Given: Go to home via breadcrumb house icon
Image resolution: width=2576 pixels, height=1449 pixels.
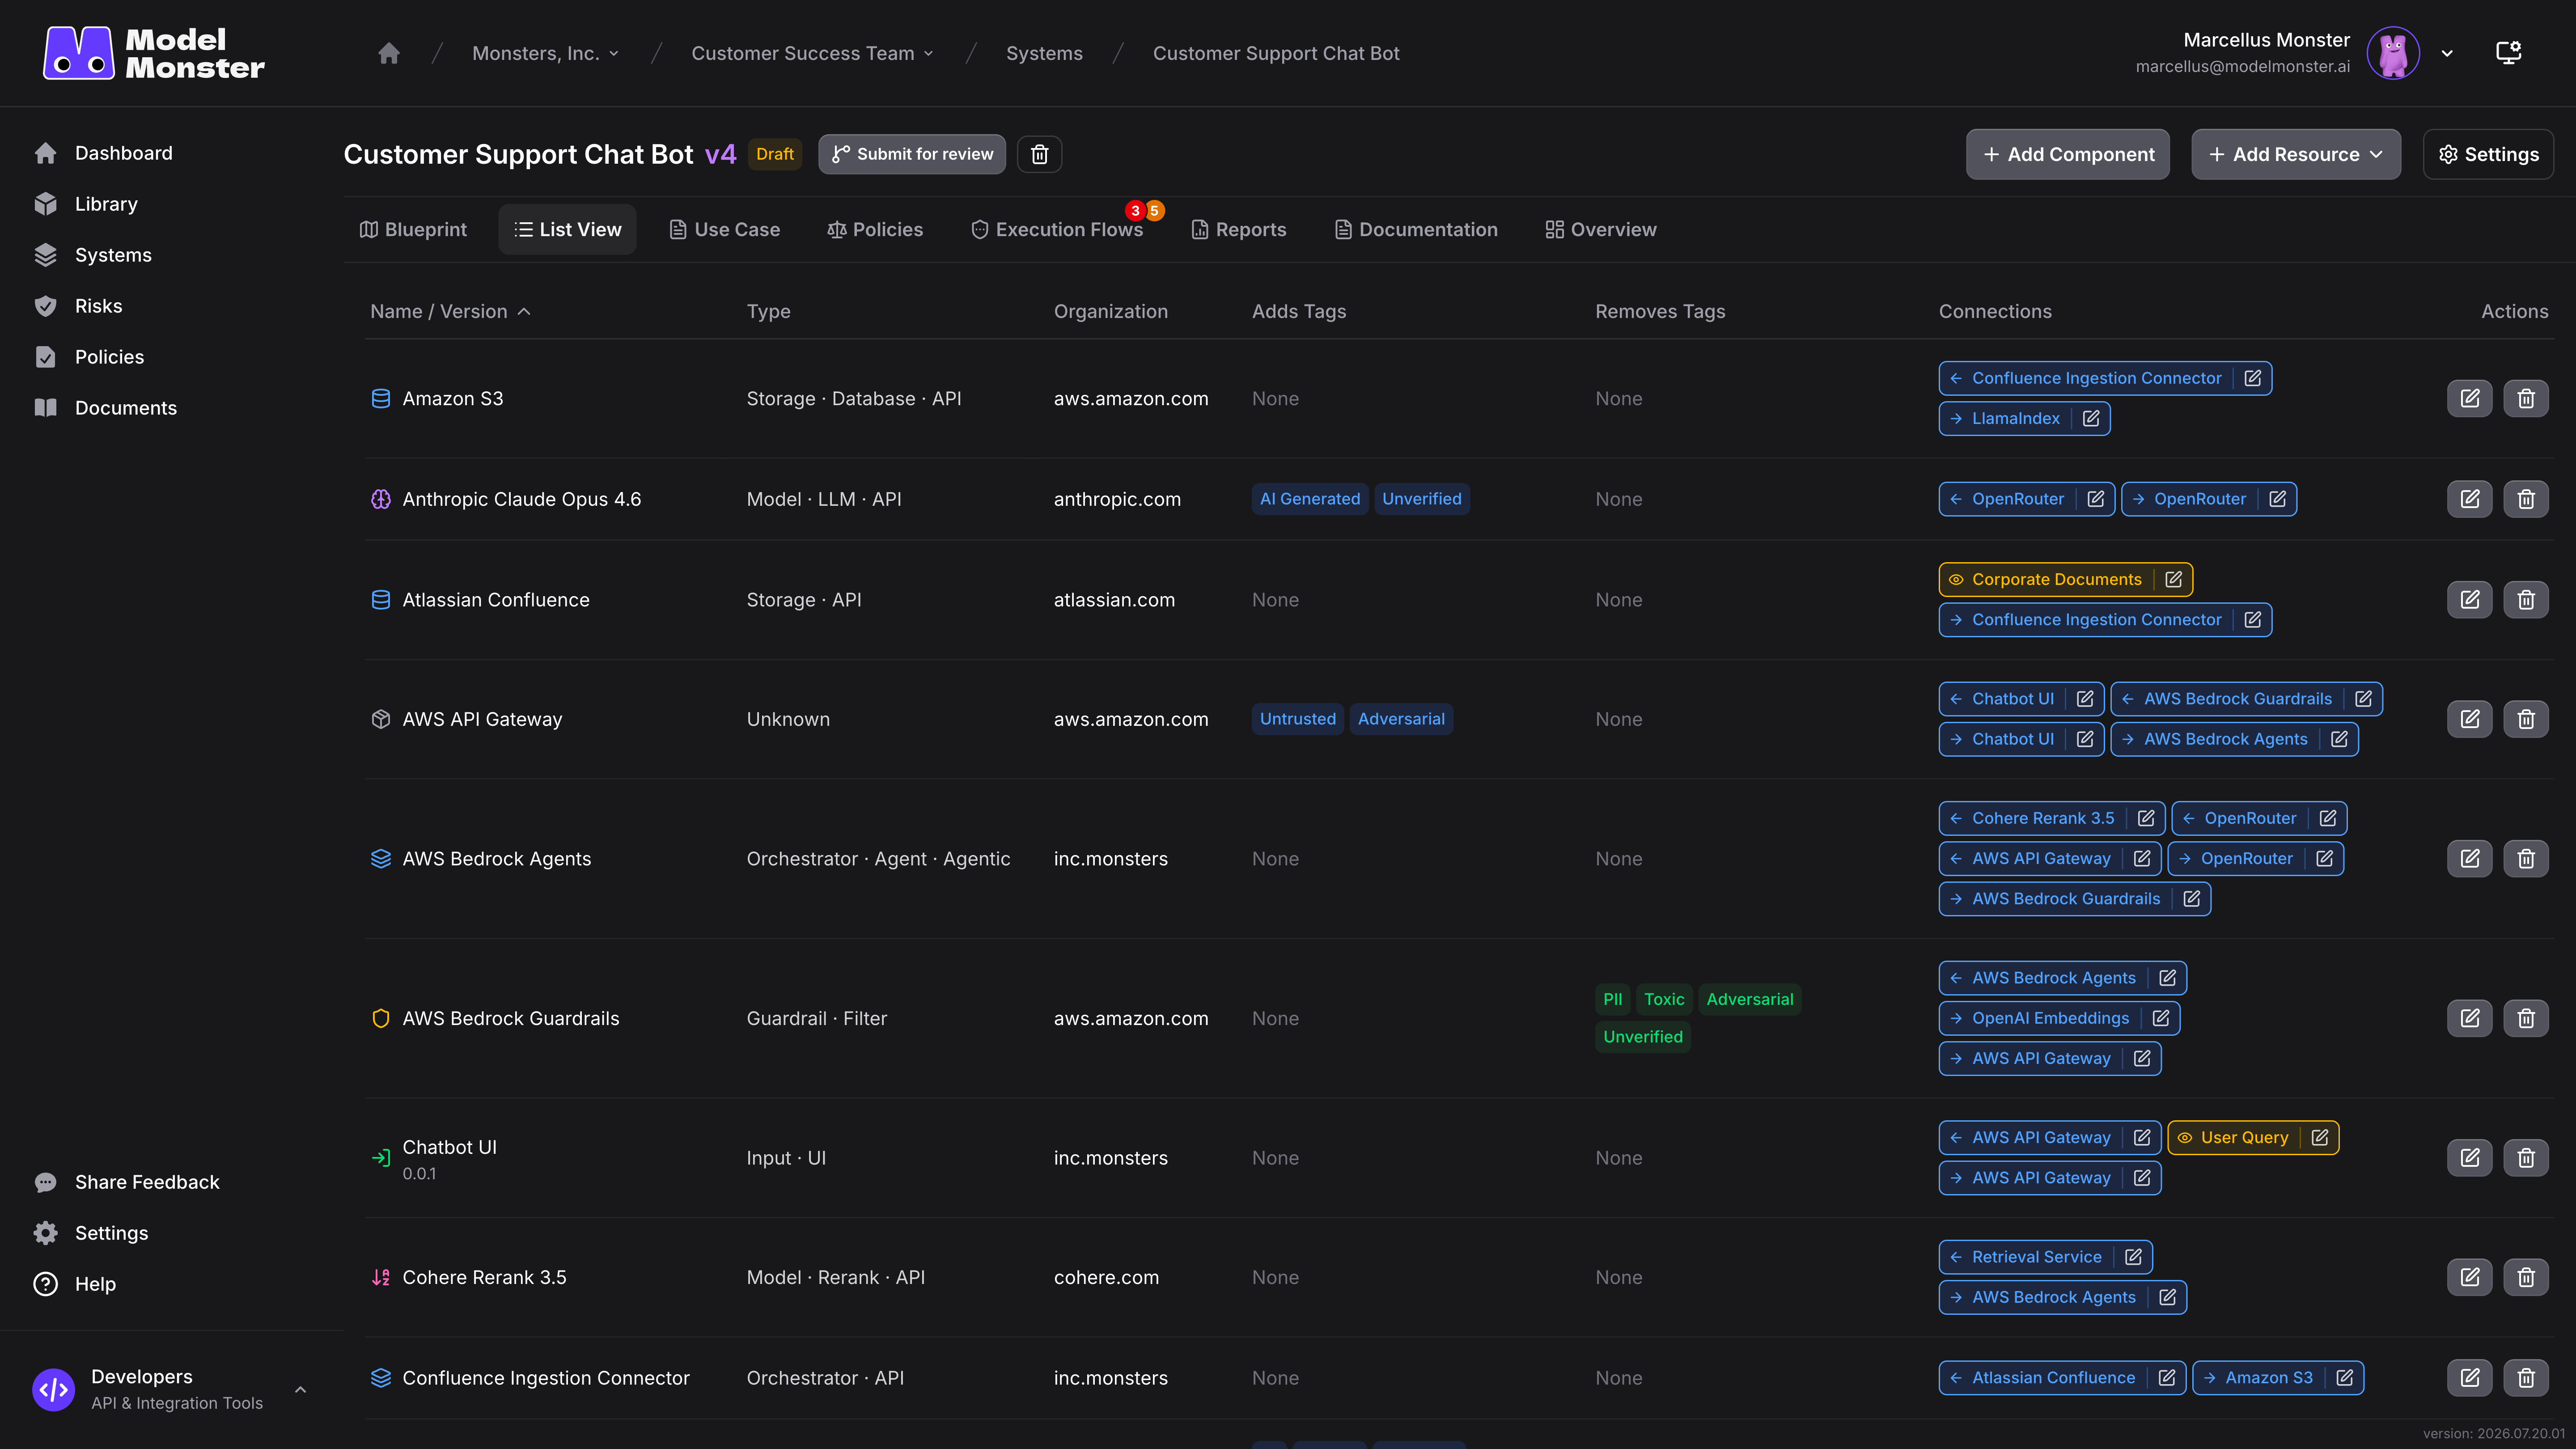Looking at the screenshot, I should click(x=389, y=53).
